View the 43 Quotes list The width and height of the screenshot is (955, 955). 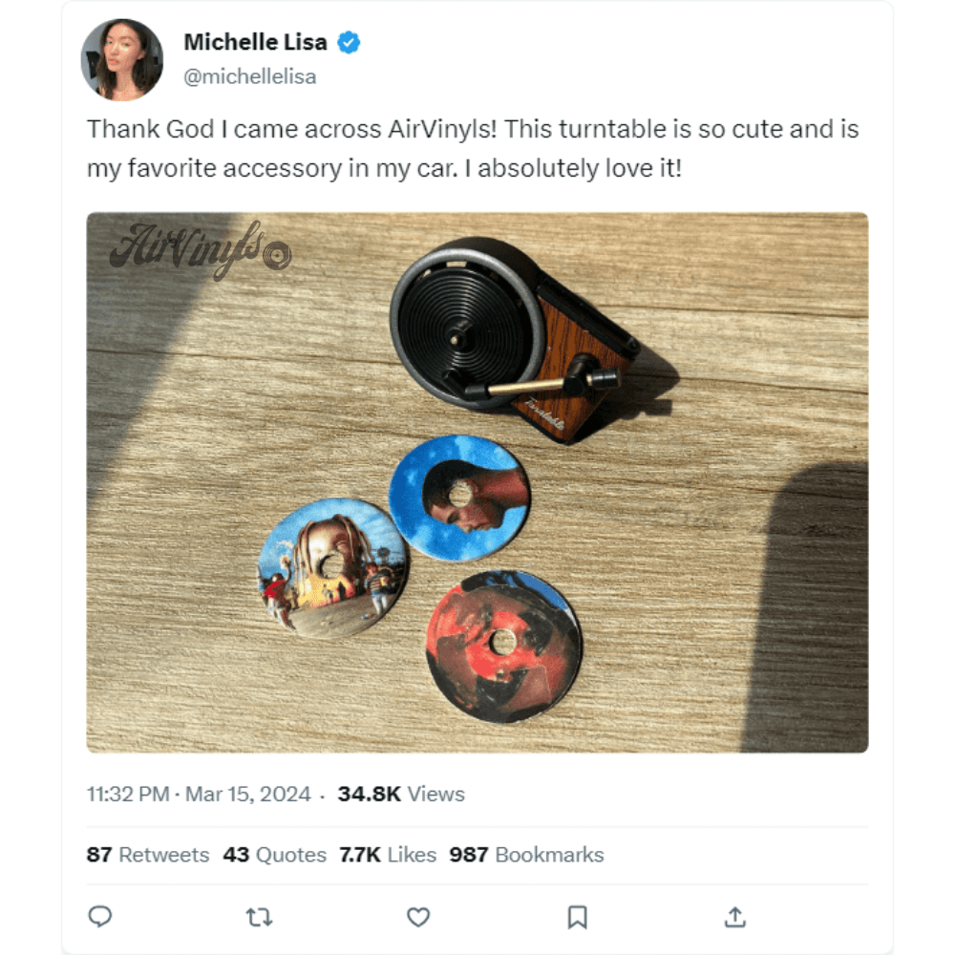[275, 855]
